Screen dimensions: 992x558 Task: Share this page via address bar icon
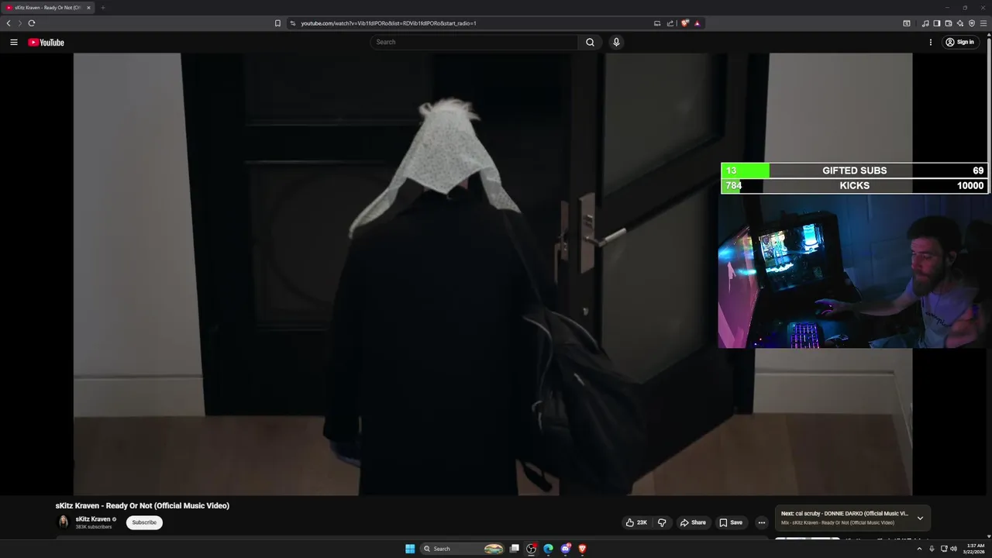(670, 23)
